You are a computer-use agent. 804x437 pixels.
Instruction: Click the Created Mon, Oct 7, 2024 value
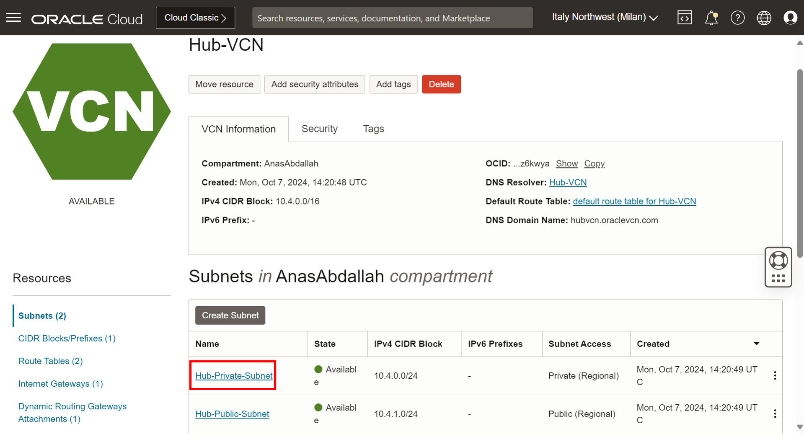303,182
